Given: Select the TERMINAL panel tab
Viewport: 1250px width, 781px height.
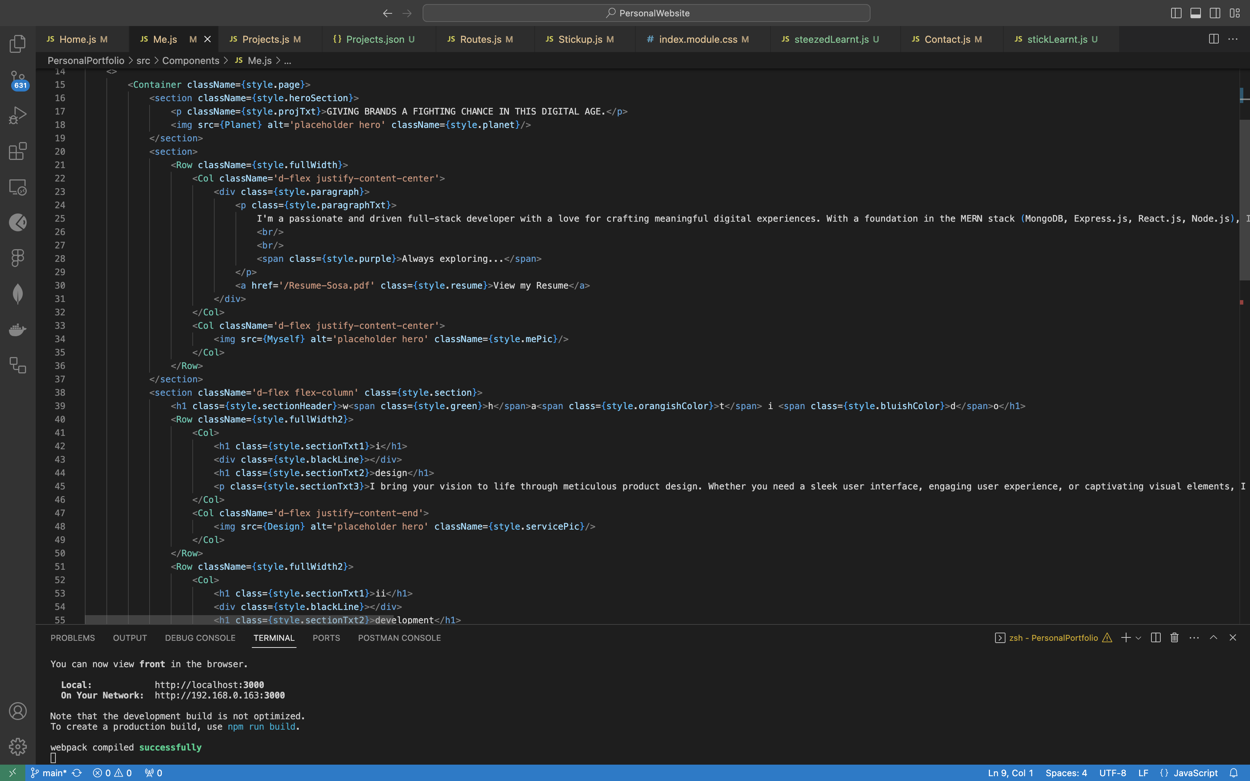Looking at the screenshot, I should pos(274,638).
